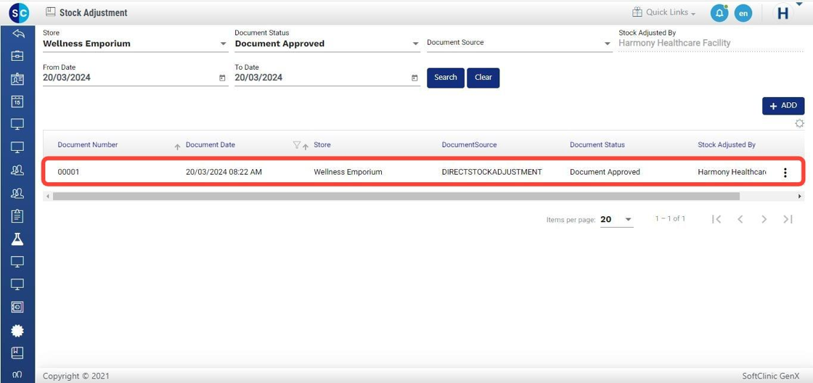Expand the Store dropdown
Screen dimensions: 813x383
(223, 44)
